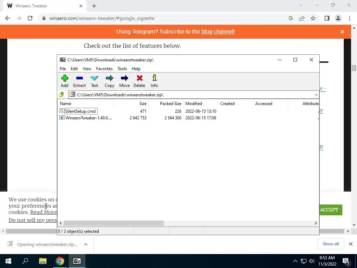
Task: Click the 2 642 753 size value
Action: click(138, 118)
